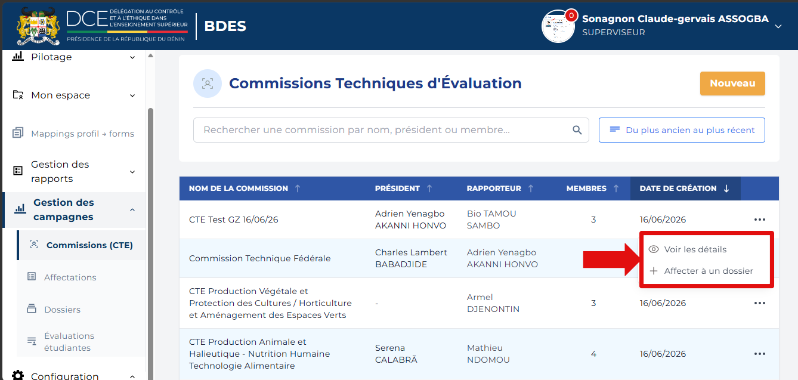
Task: Click the Gestion des campagnes chart icon
Action: coord(20,209)
